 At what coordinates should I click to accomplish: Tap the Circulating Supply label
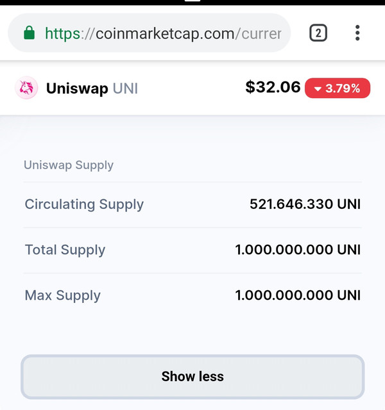(x=84, y=204)
